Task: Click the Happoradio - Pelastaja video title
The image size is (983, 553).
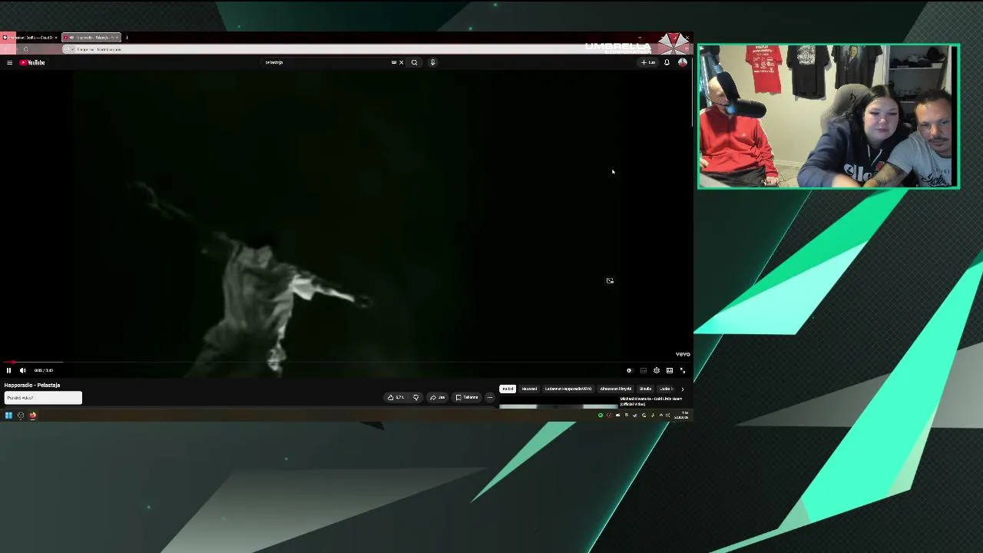Action: [32, 385]
